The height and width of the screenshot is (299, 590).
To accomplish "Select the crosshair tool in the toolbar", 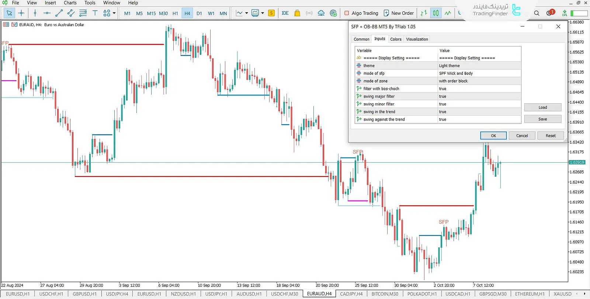I will pyautogui.click(x=21, y=13).
